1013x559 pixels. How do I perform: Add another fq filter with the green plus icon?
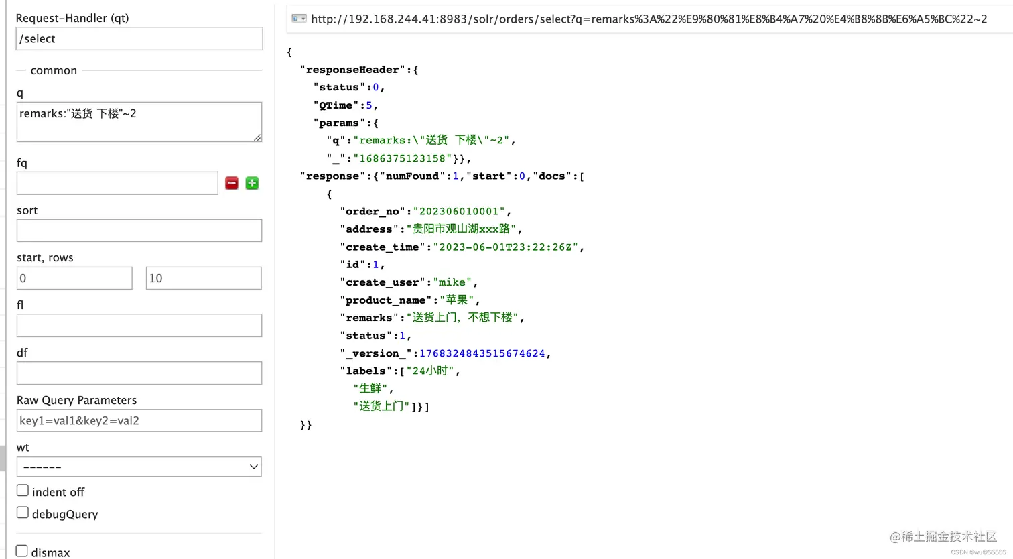click(x=252, y=183)
